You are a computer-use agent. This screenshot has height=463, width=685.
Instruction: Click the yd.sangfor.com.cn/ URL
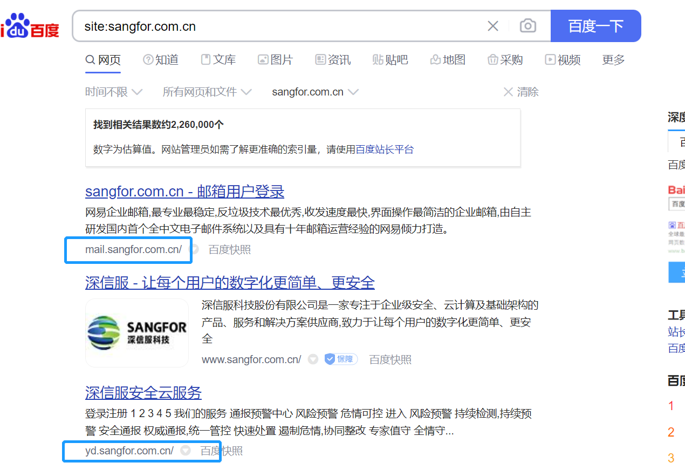tap(129, 451)
